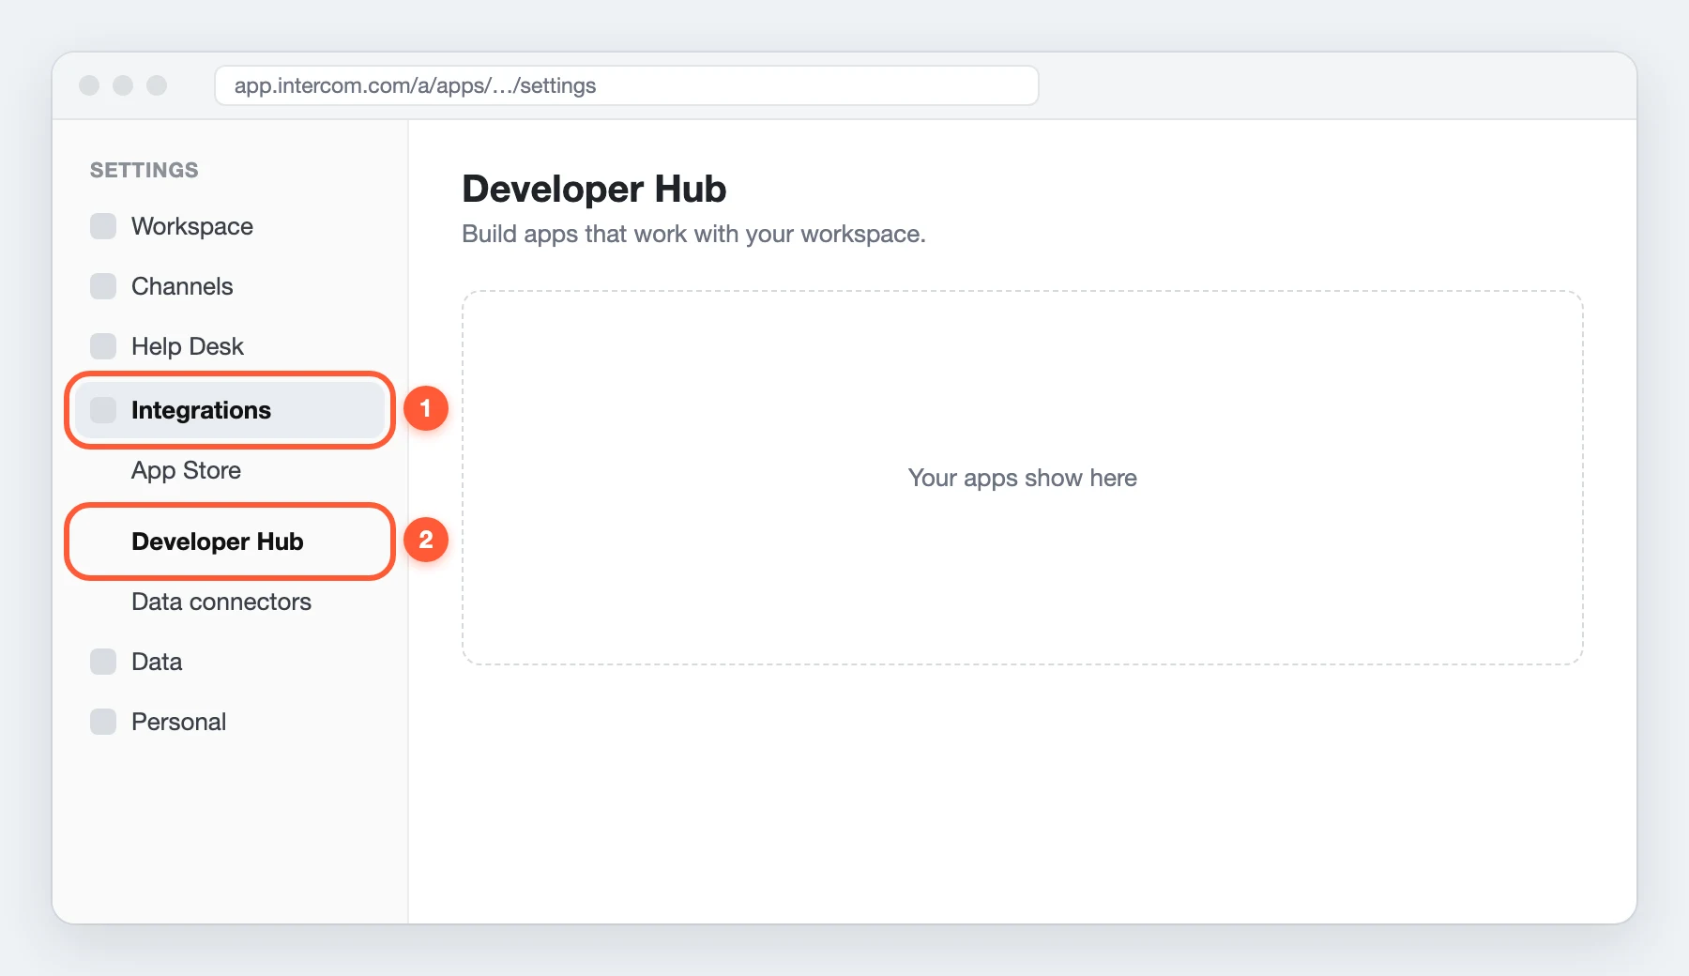Click the Workspace icon placeholder

[103, 226]
